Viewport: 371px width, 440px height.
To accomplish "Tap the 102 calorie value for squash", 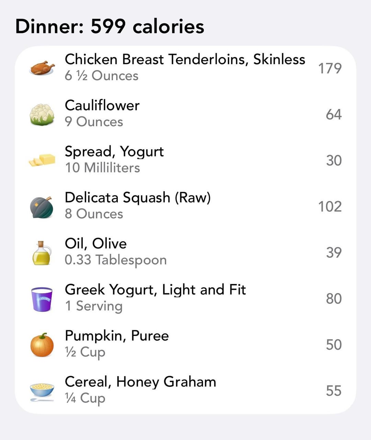I will pos(329,206).
